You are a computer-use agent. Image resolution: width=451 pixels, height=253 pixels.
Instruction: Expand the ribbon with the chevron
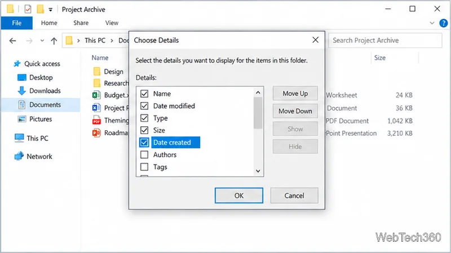point(432,23)
